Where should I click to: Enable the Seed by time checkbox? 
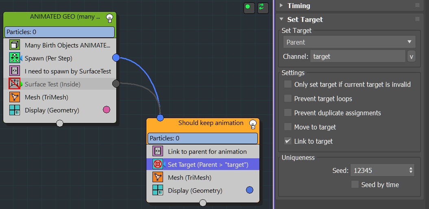(x=355, y=185)
